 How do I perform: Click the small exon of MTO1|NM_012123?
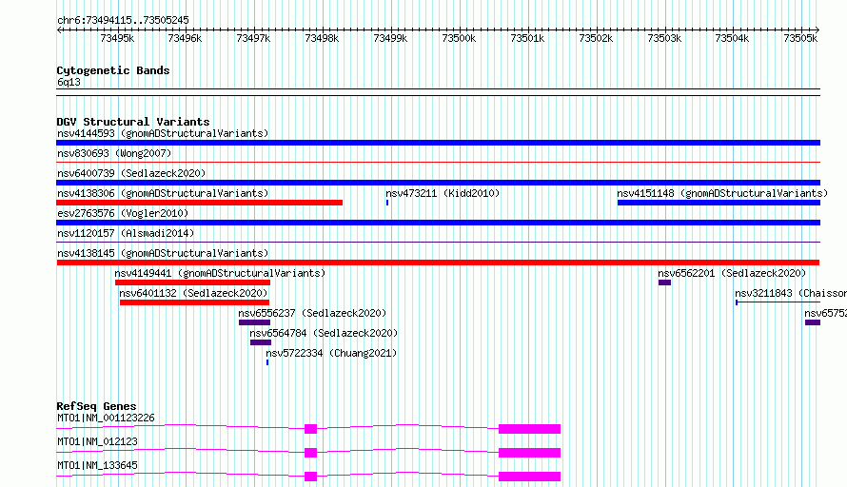[x=310, y=453]
